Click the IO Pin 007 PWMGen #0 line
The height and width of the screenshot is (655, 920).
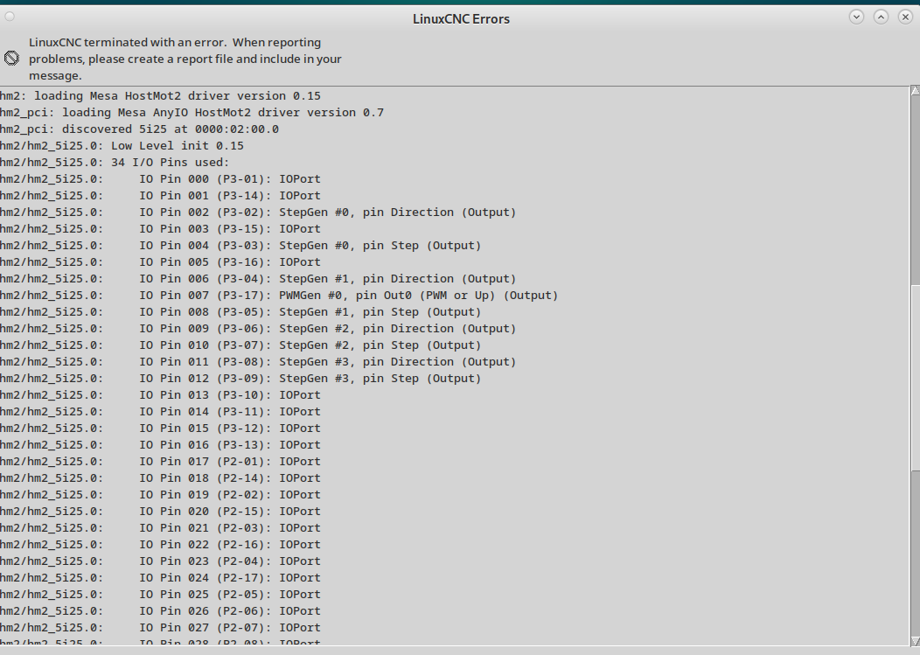click(279, 296)
